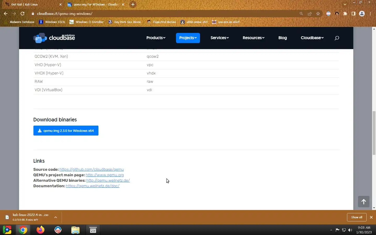Go back to the previous page

click(6, 14)
